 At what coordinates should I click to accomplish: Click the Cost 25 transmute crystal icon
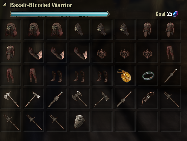tap(176, 14)
